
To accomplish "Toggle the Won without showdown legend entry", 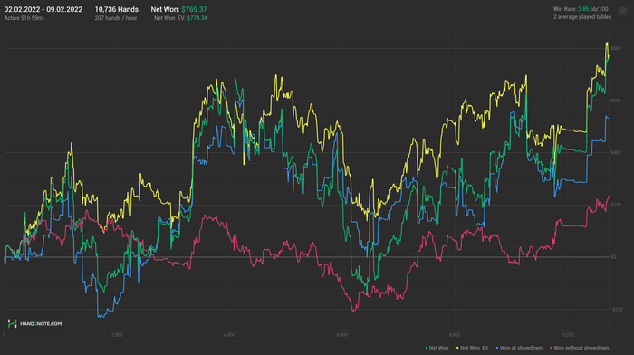I will pyautogui.click(x=580, y=348).
